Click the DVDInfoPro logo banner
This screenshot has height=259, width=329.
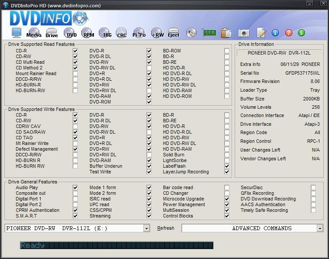point(49,18)
